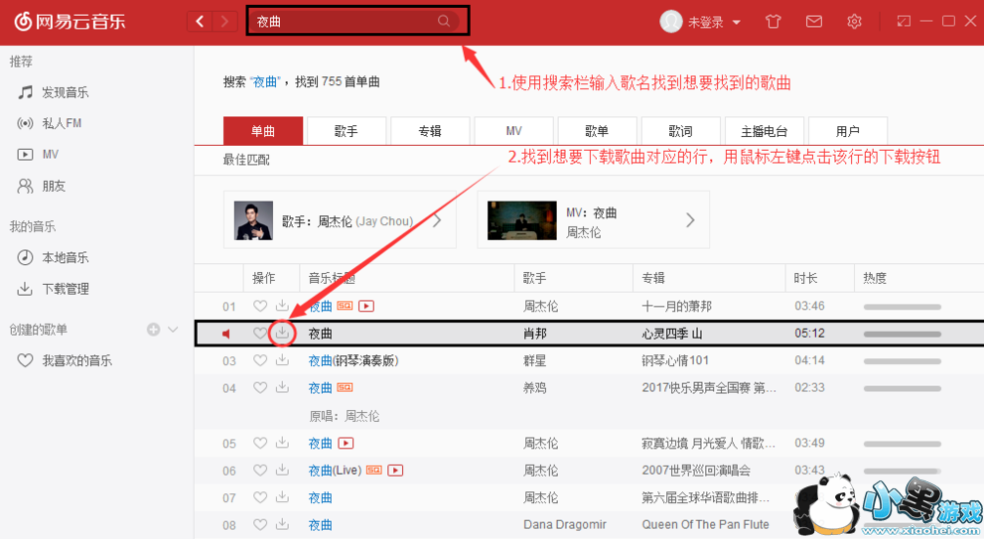Download song 01 十一月的萧邦
Image resolution: width=984 pixels, height=539 pixels.
click(282, 306)
